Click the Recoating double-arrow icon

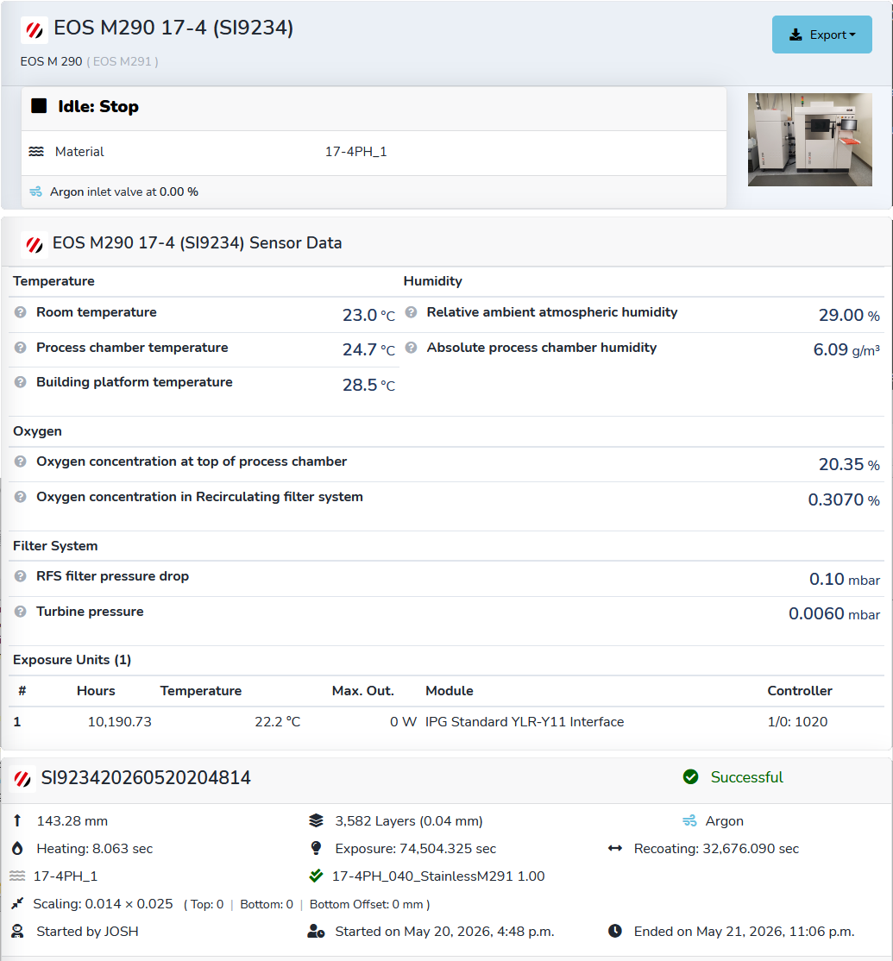(614, 848)
